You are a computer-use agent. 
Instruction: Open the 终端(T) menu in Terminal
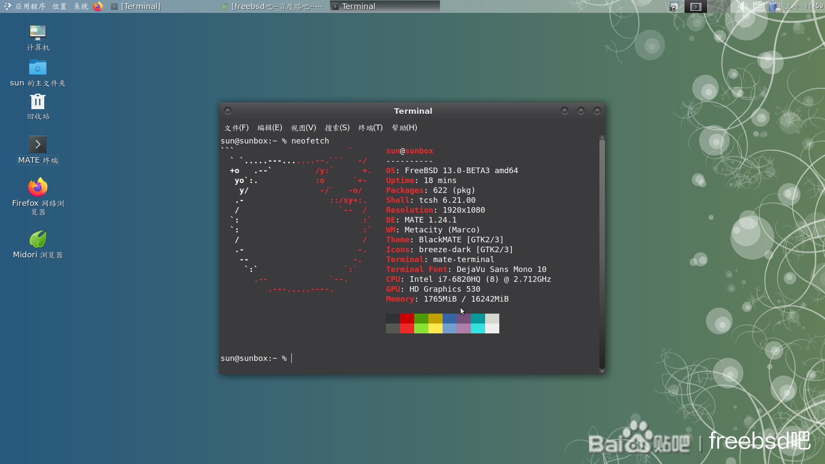370,128
